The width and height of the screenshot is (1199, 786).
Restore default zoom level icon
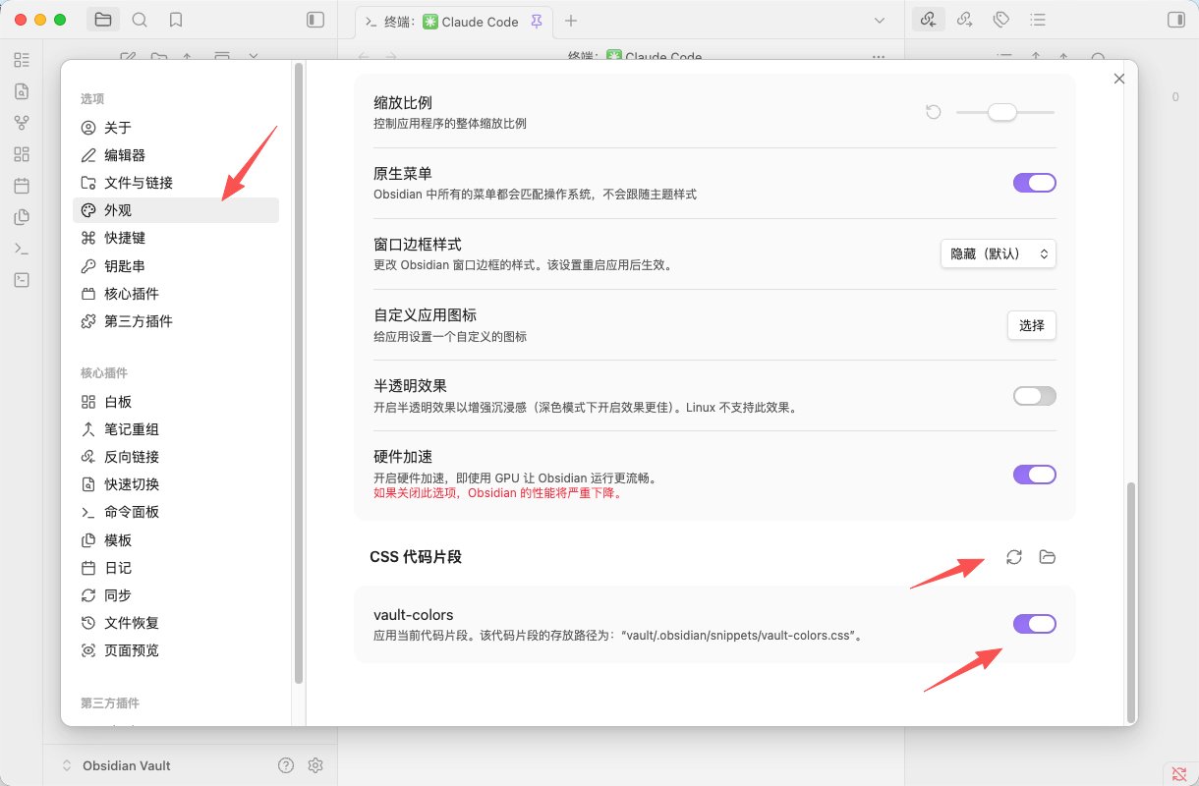point(934,112)
